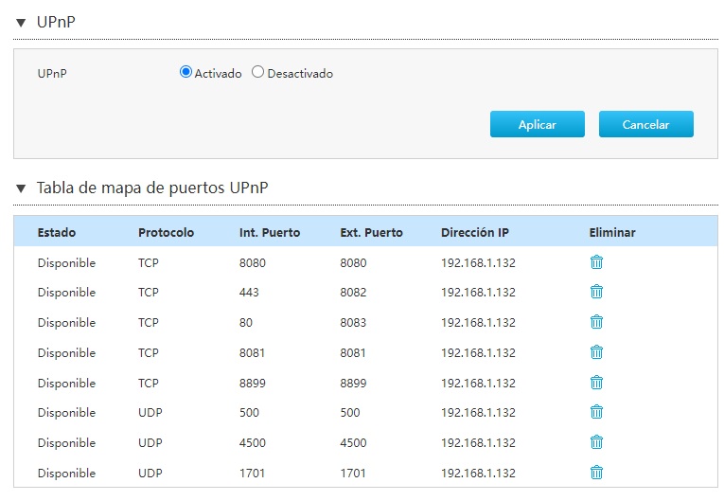724x501 pixels.
Task: Click internal port value 443
Action: pos(249,292)
